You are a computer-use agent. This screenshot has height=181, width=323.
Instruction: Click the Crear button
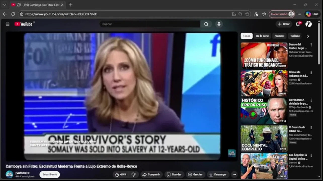point(284,24)
